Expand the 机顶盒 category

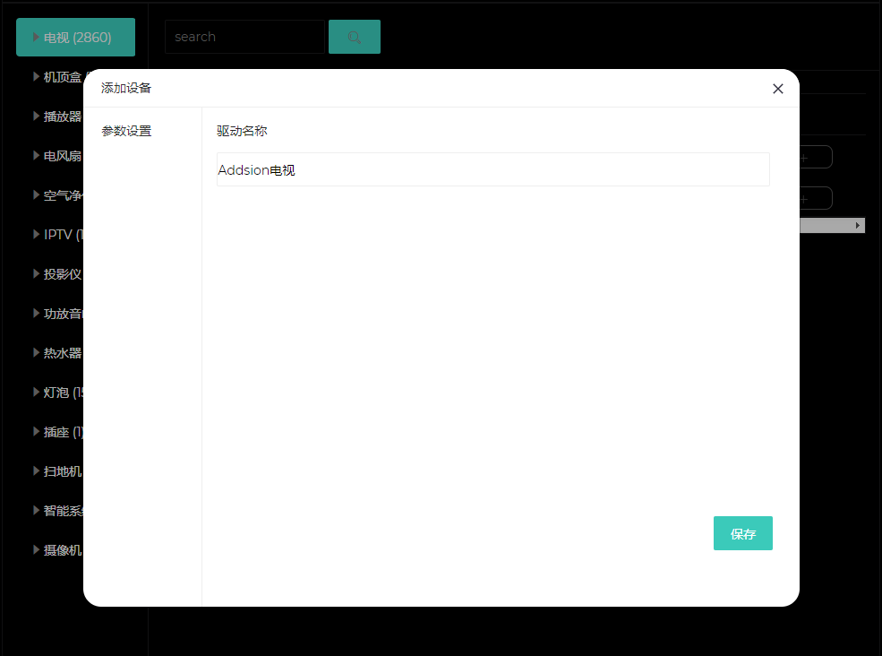pyautogui.click(x=58, y=77)
